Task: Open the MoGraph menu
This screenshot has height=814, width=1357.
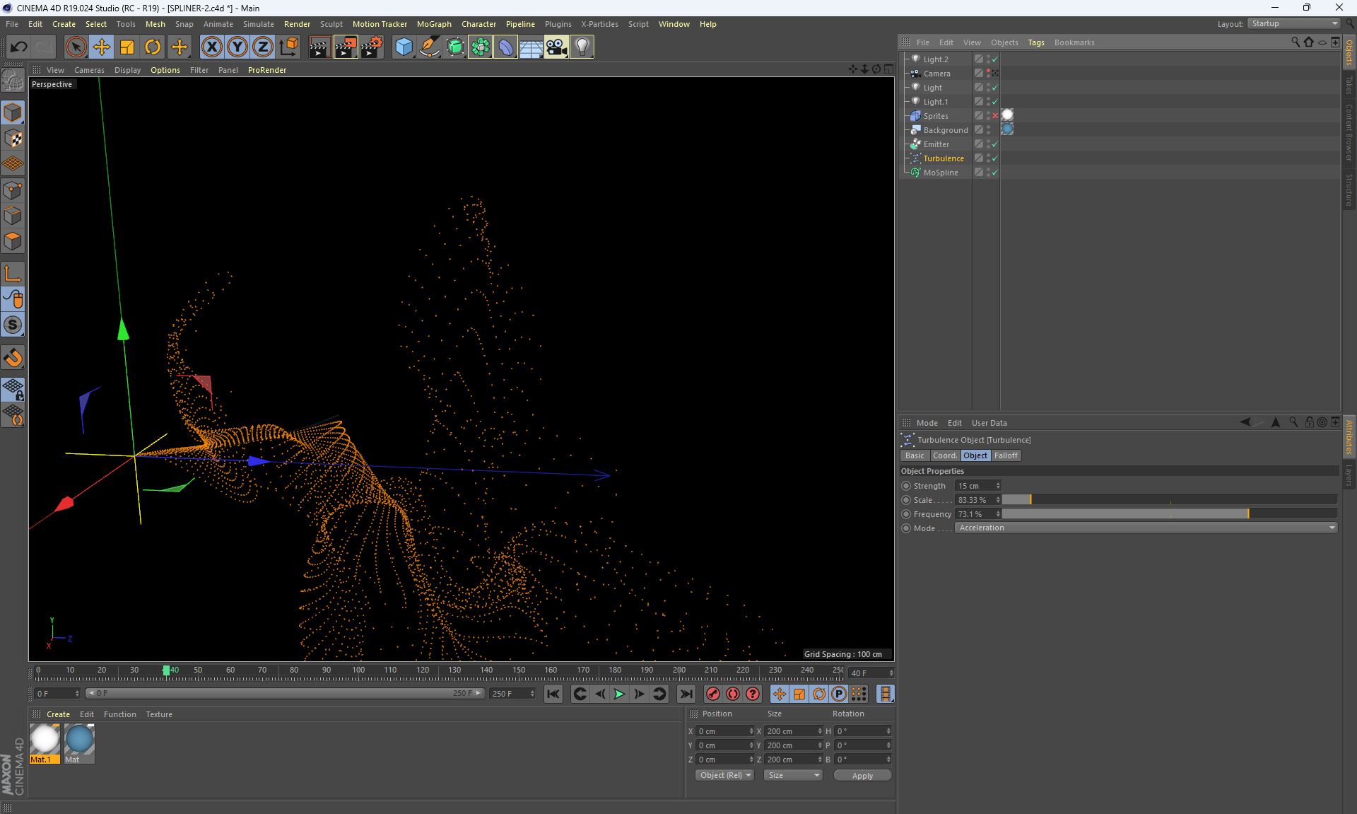Action: (x=433, y=24)
